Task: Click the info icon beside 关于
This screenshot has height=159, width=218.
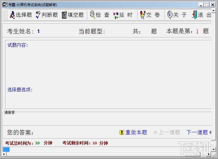Action: [x=170, y=15]
